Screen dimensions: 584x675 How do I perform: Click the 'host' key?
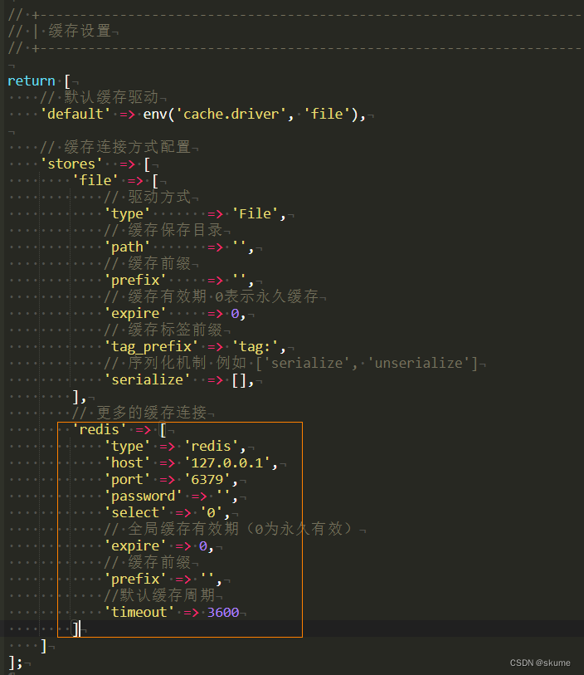click(127, 462)
